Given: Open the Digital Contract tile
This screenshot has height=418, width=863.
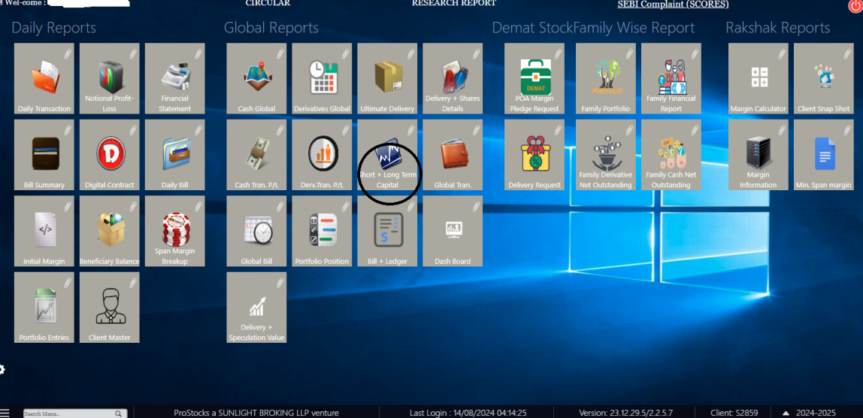Looking at the screenshot, I should (110, 156).
